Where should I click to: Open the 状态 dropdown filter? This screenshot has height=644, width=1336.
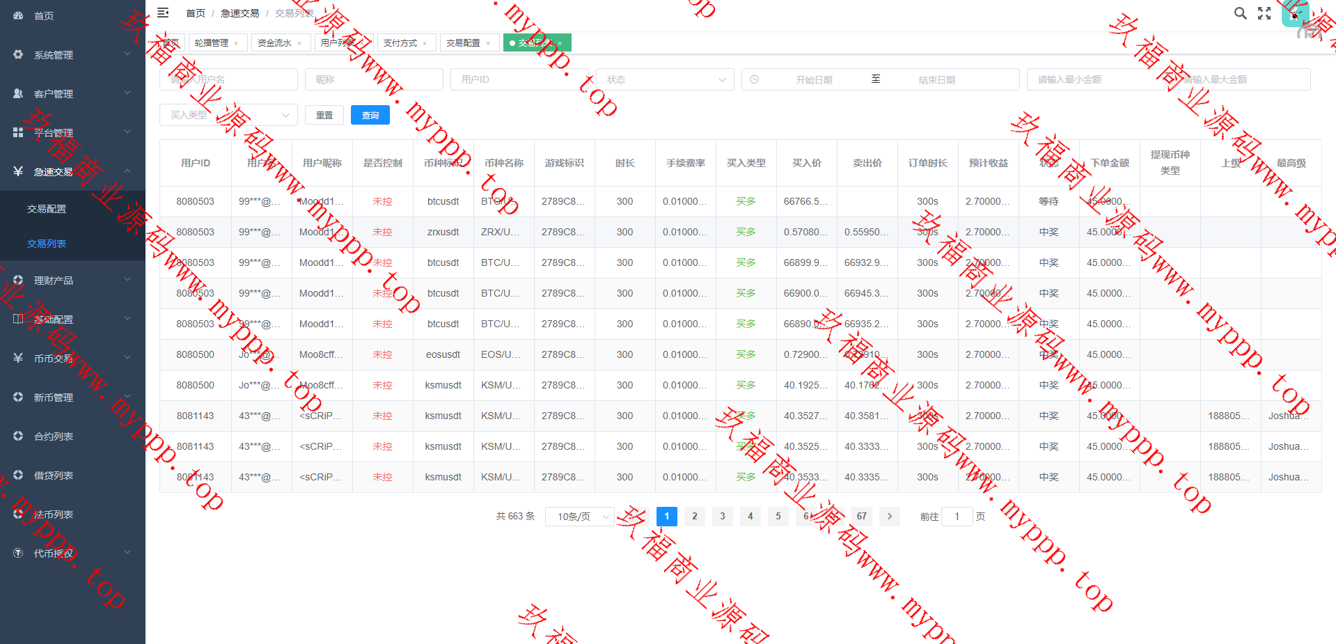point(664,79)
